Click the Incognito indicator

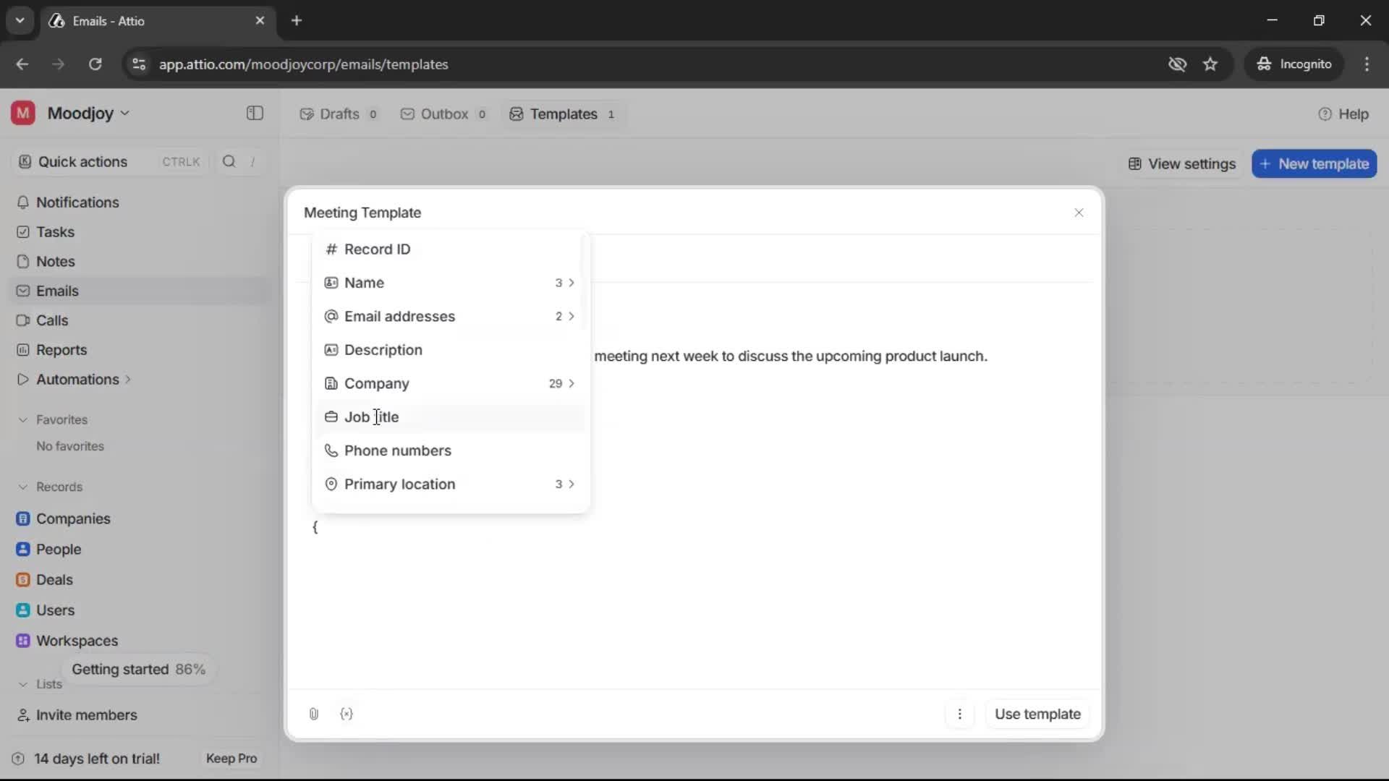[x=1294, y=64]
